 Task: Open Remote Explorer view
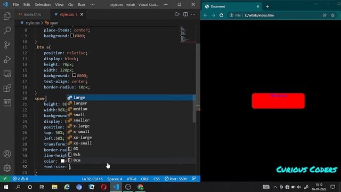(7, 74)
